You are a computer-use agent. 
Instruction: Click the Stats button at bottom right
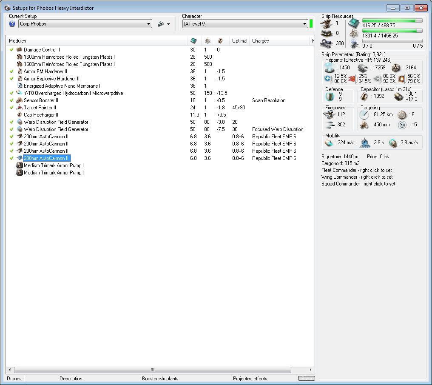tap(307, 379)
